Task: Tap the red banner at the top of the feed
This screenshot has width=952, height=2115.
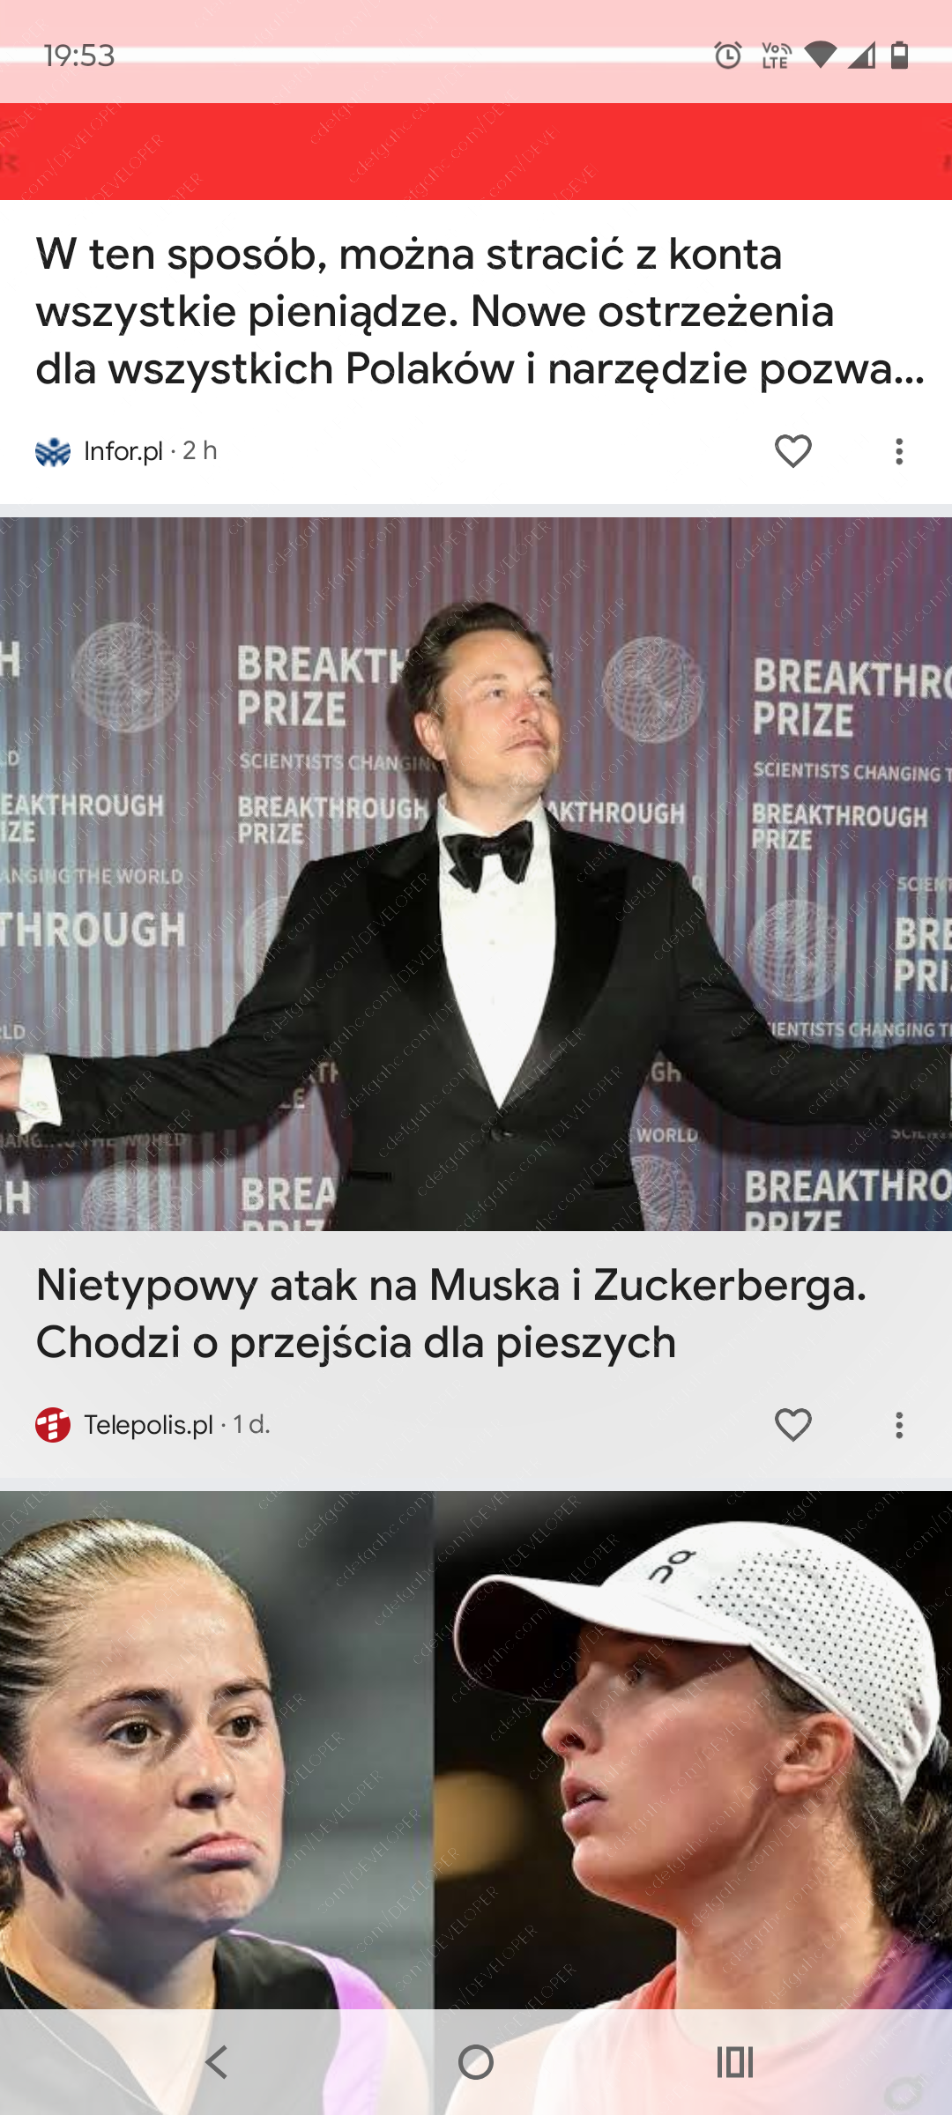Action: point(476,152)
